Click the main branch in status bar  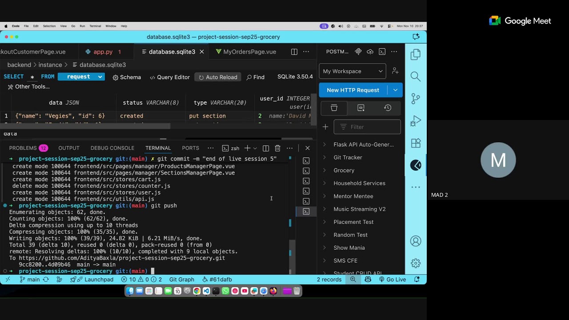pos(30,280)
